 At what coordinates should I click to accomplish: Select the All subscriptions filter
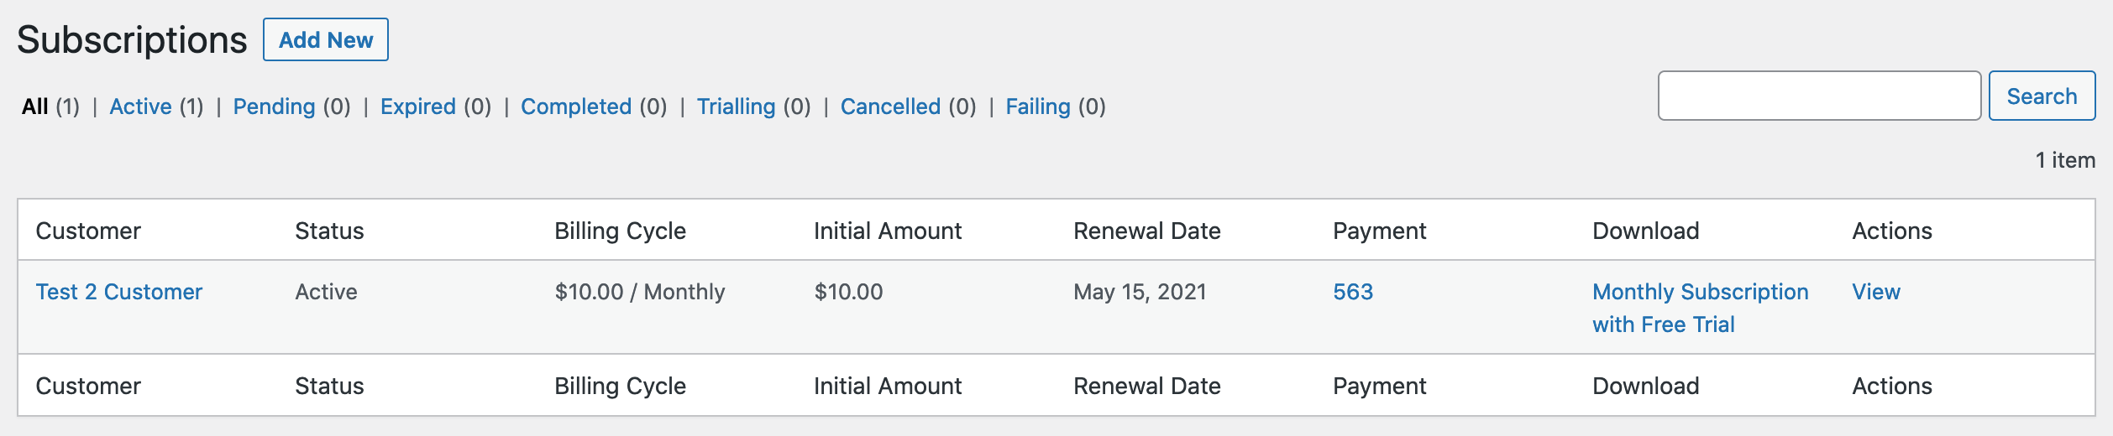pyautogui.click(x=34, y=107)
